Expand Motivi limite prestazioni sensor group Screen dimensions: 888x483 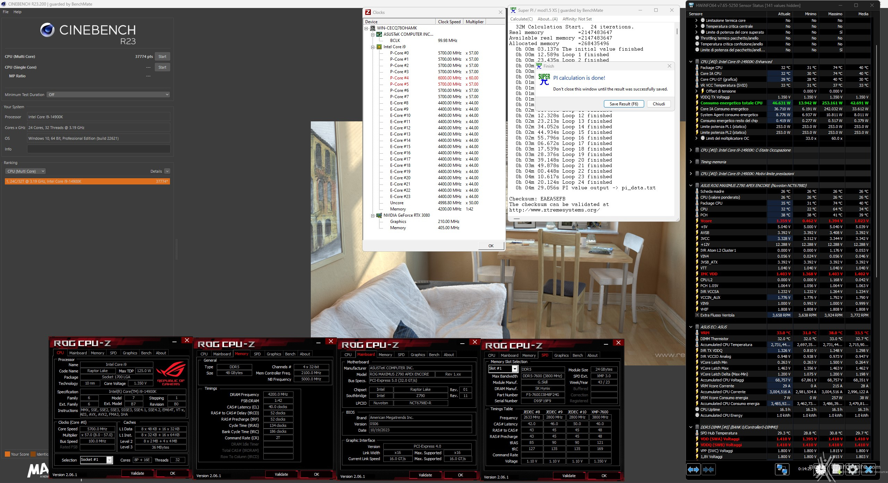click(691, 174)
